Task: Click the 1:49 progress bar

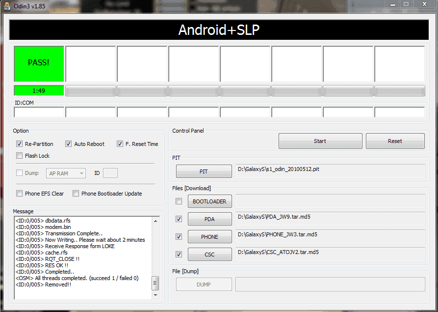Action: coord(39,91)
